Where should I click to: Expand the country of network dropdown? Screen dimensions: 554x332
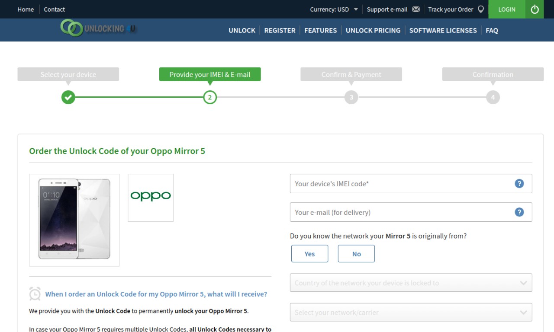pyautogui.click(x=411, y=283)
